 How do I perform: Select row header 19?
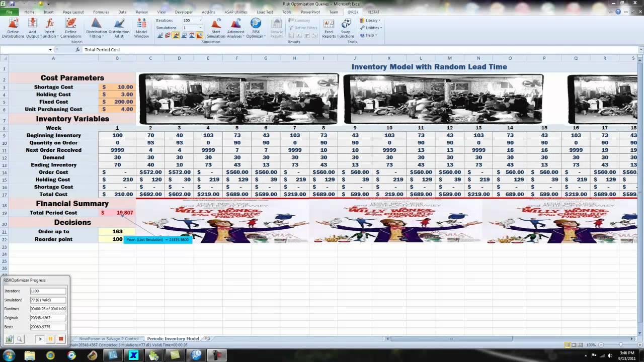tap(4, 213)
